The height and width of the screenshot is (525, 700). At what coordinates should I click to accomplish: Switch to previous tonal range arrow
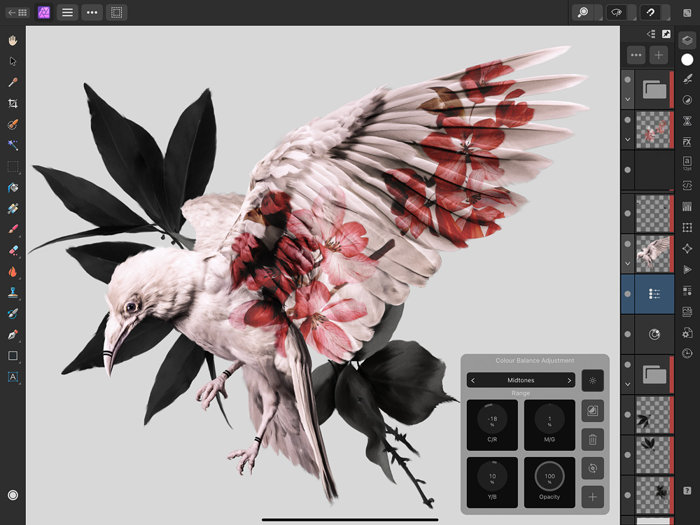tap(473, 380)
